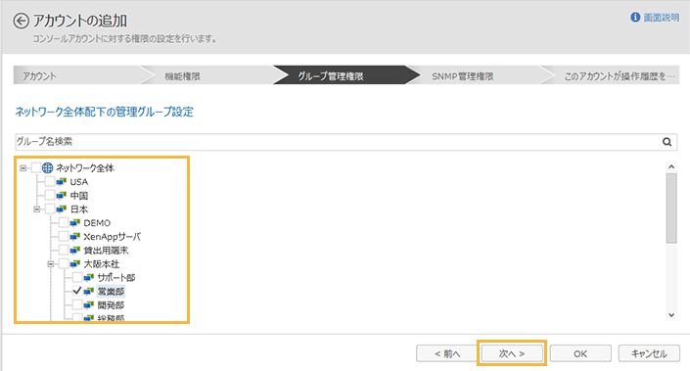690x371 pixels.
Task: Select the ネットワーク全体 globe icon
Action: point(48,167)
